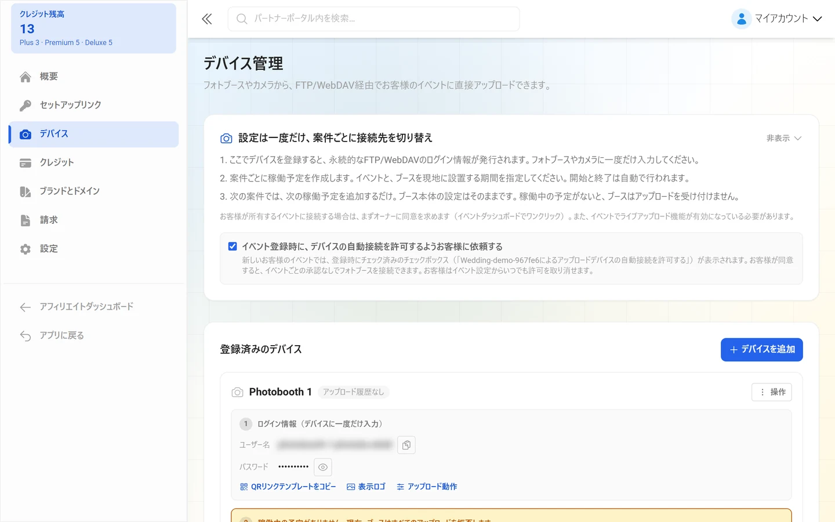Click the ログイン情報 step label
This screenshot has height=522, width=835.
coord(322,424)
